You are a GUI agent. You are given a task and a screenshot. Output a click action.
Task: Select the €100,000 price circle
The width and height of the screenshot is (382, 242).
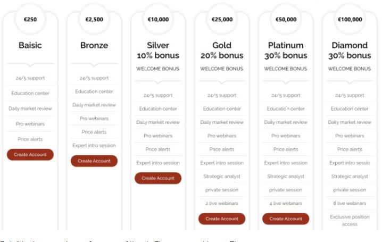tap(350, 19)
